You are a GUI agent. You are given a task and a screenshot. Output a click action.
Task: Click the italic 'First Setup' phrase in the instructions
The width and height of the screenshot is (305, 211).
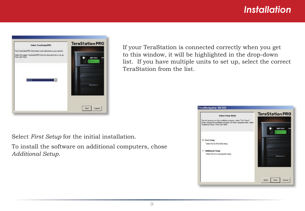[x=46, y=137]
